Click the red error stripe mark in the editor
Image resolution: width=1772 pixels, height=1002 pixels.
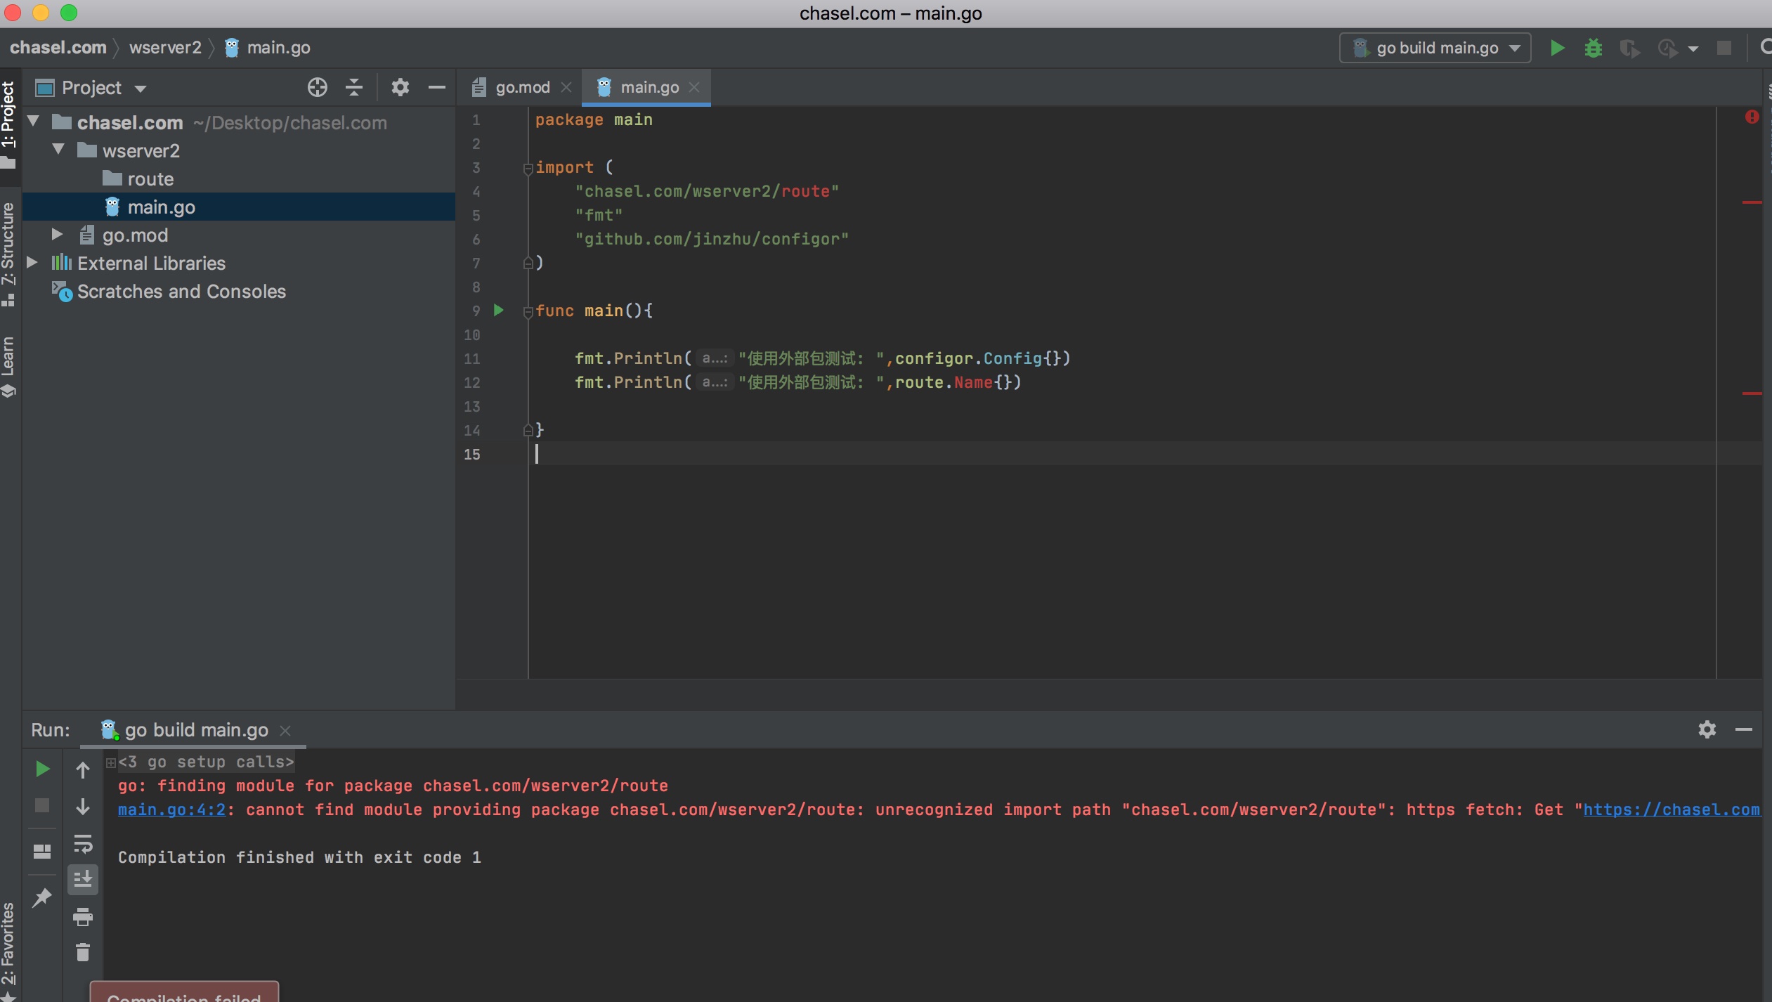(1752, 202)
